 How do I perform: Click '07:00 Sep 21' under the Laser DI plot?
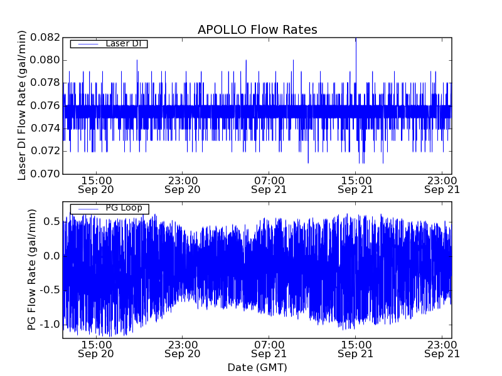pyautogui.click(x=269, y=185)
